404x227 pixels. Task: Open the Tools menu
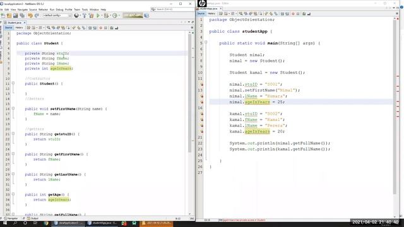tap(85, 9)
